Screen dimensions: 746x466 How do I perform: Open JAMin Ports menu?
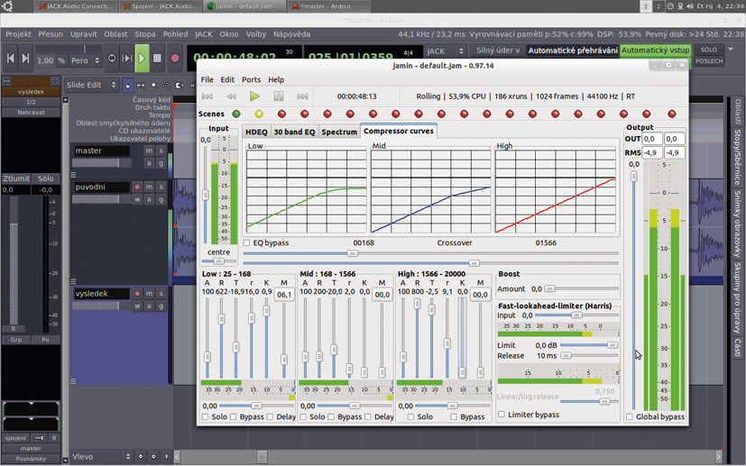(x=251, y=80)
